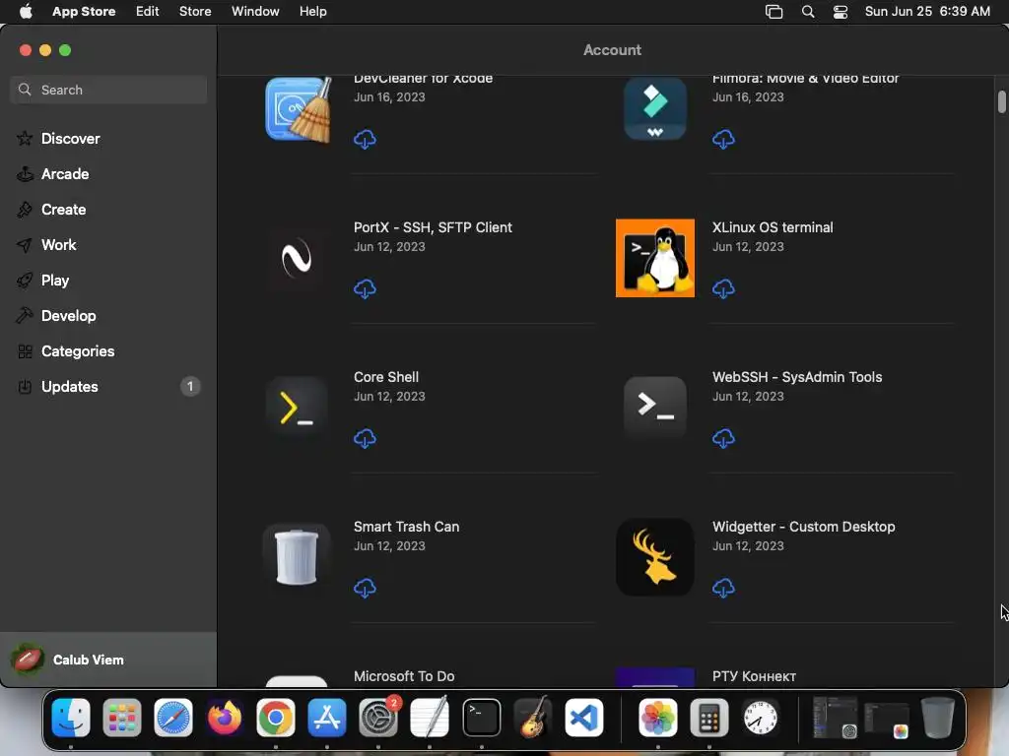Open Smart Trash Can title
The width and height of the screenshot is (1009, 756).
[406, 527]
